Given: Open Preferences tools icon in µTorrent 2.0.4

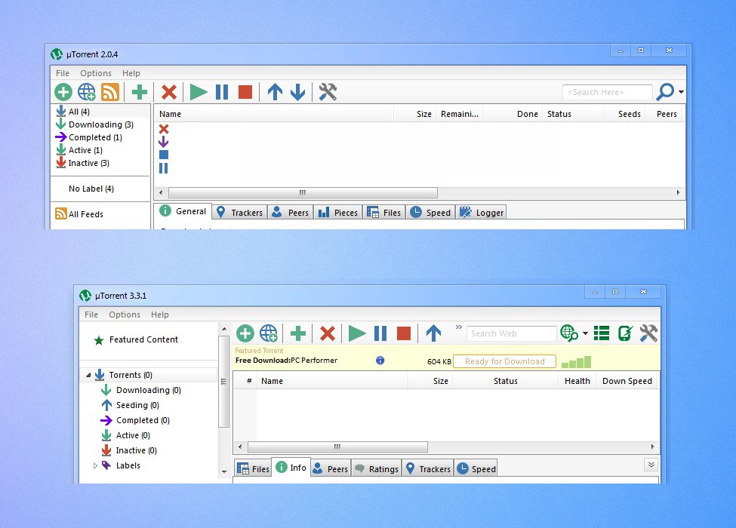Looking at the screenshot, I should click(328, 92).
